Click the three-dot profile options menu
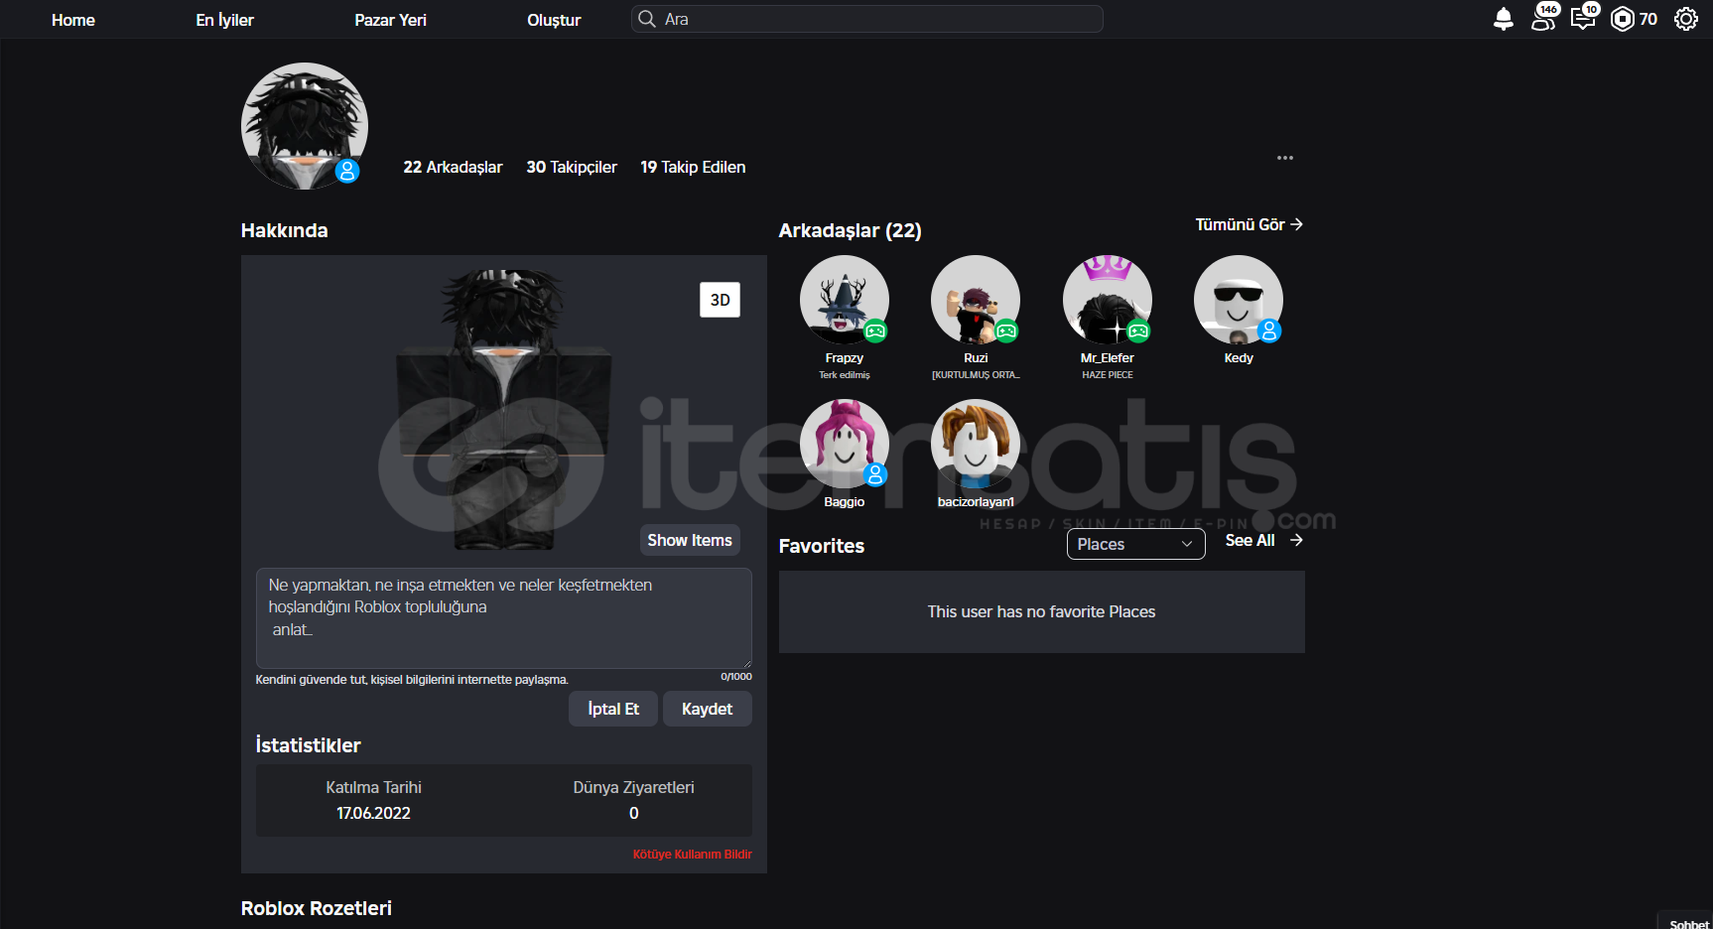 [x=1285, y=158]
